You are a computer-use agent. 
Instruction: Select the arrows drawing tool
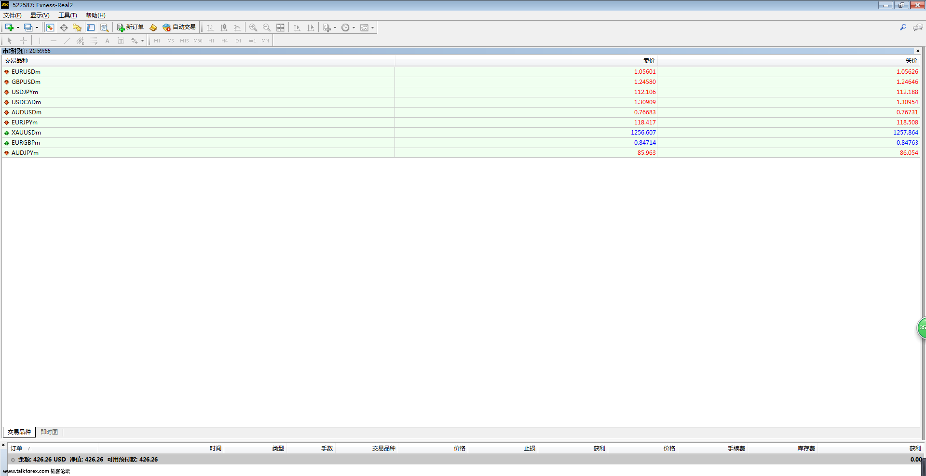(x=135, y=41)
